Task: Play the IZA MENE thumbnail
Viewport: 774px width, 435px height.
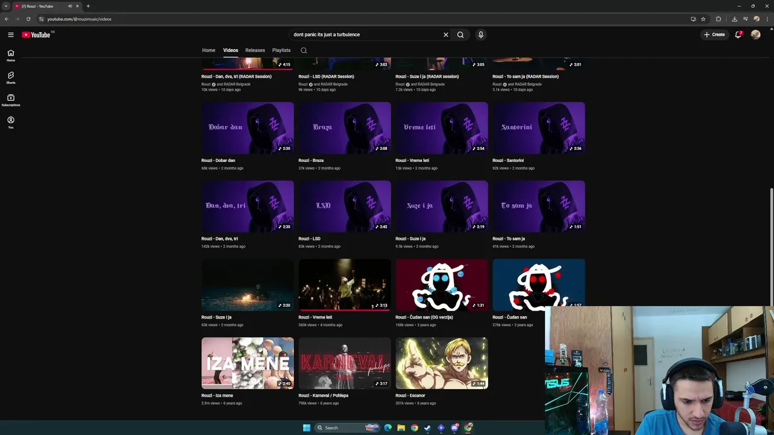Action: pyautogui.click(x=247, y=363)
